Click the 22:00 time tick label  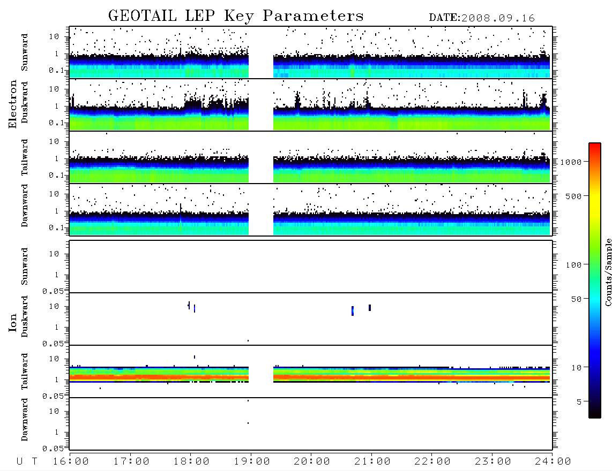432,462
